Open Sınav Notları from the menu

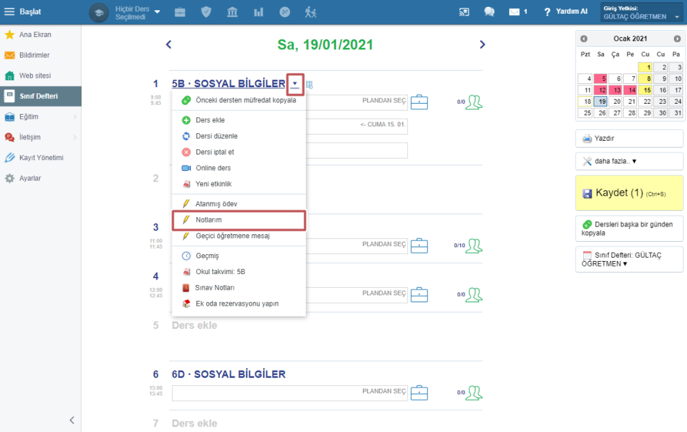pyautogui.click(x=239, y=287)
